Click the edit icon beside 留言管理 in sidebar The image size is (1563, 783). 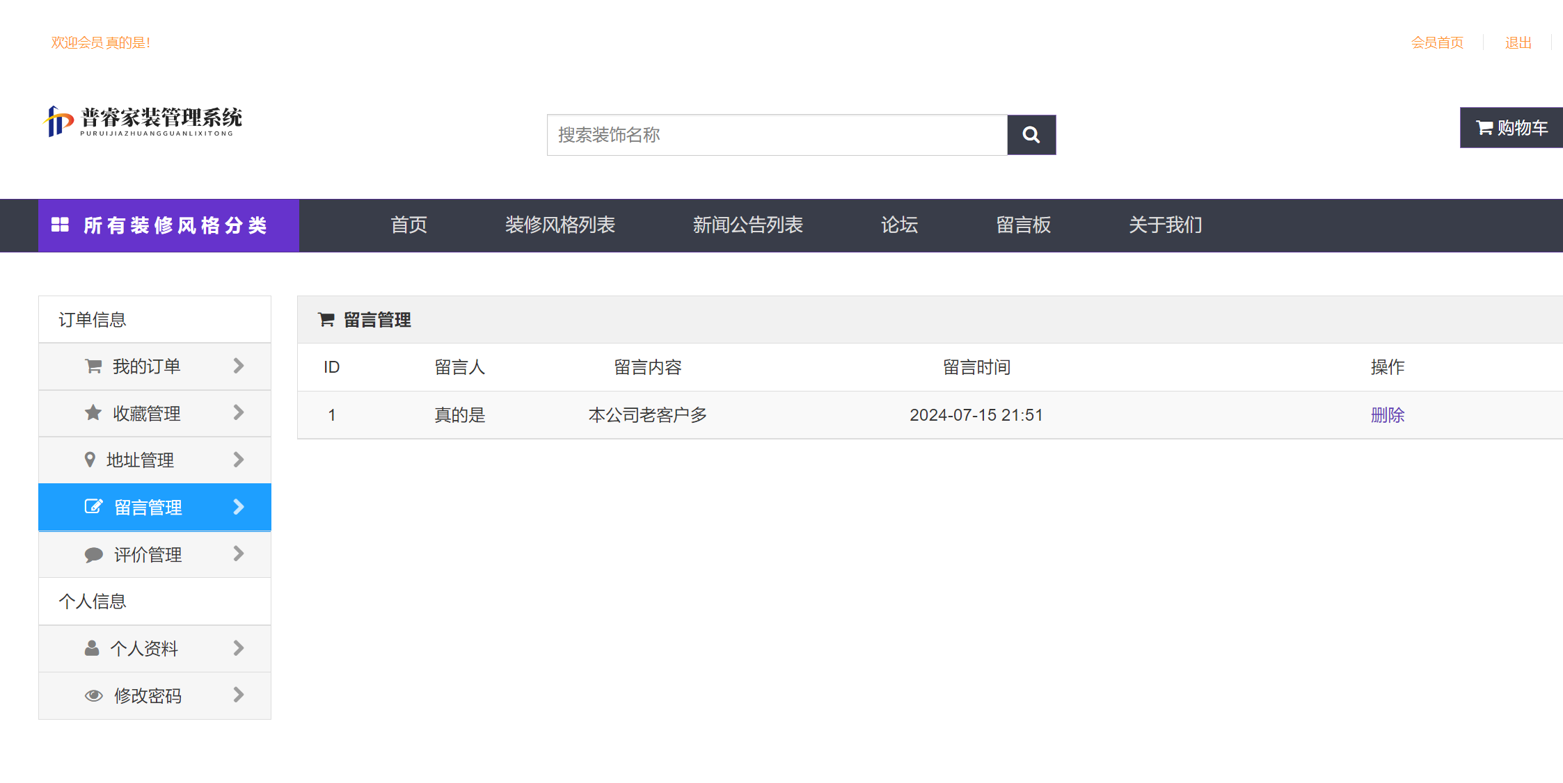pyautogui.click(x=93, y=507)
